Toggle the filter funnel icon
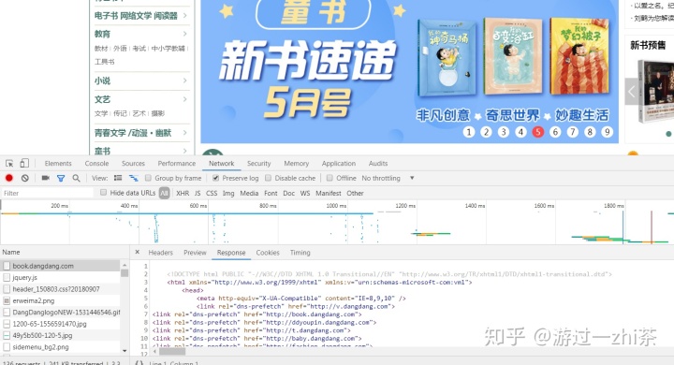 click(x=61, y=178)
